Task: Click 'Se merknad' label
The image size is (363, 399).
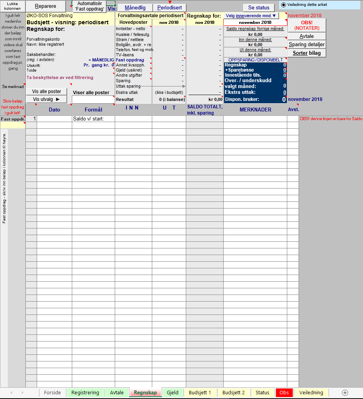Action: (x=13, y=86)
